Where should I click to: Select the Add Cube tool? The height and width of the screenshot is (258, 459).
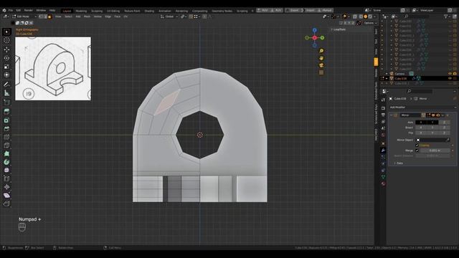point(6,102)
